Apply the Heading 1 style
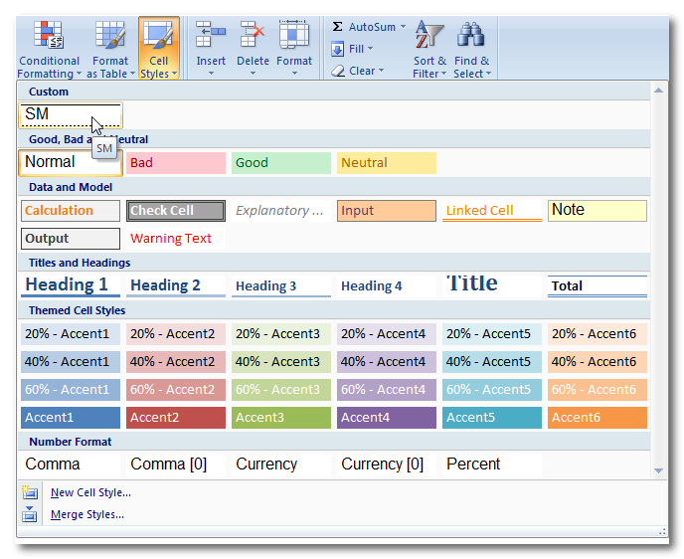Screen dimensions: 684x559 click(71, 285)
